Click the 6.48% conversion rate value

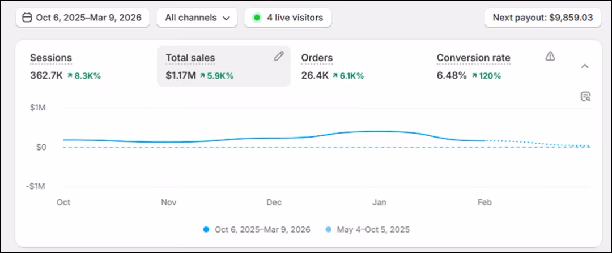(452, 76)
